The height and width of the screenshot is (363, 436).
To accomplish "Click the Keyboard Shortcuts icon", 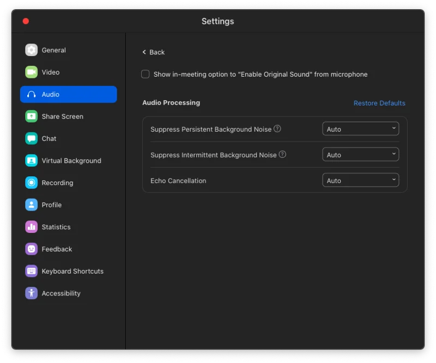I will pyautogui.click(x=32, y=271).
